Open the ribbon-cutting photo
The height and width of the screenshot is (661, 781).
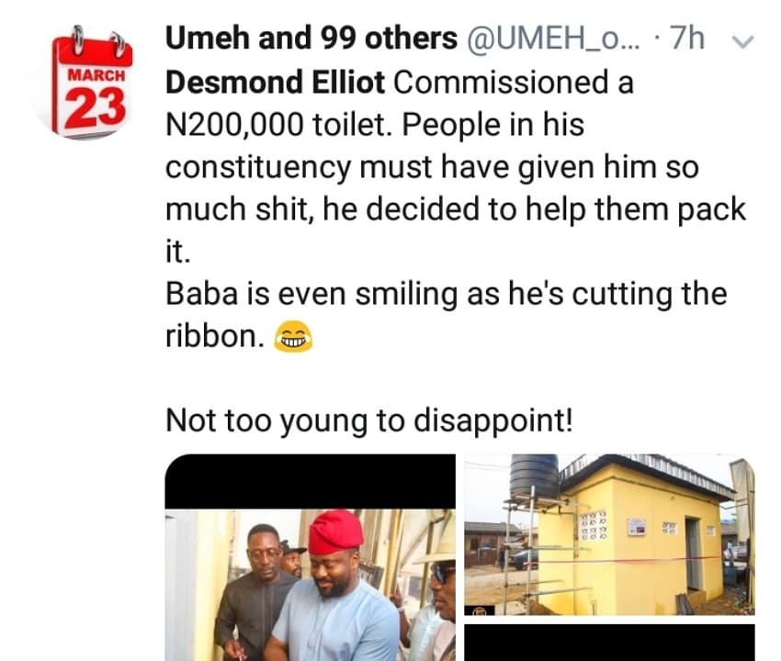[310, 584]
